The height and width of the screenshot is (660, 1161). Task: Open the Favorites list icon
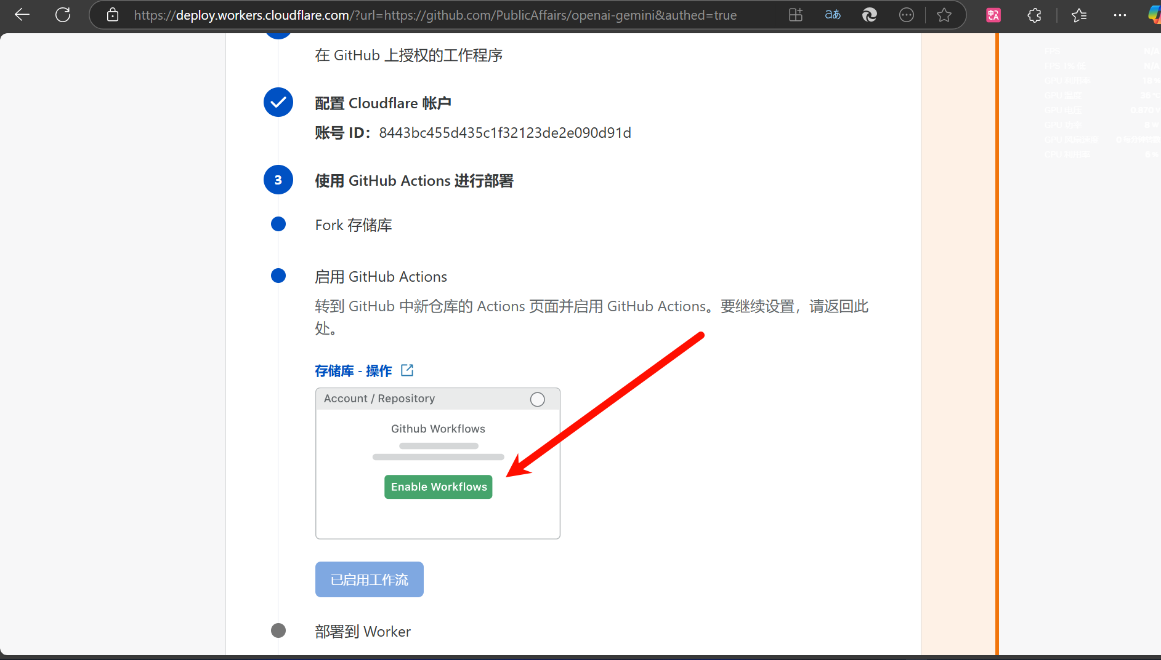pyautogui.click(x=1079, y=15)
